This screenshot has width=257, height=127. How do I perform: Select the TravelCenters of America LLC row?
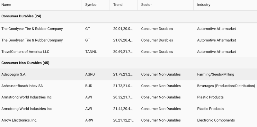[128, 52]
